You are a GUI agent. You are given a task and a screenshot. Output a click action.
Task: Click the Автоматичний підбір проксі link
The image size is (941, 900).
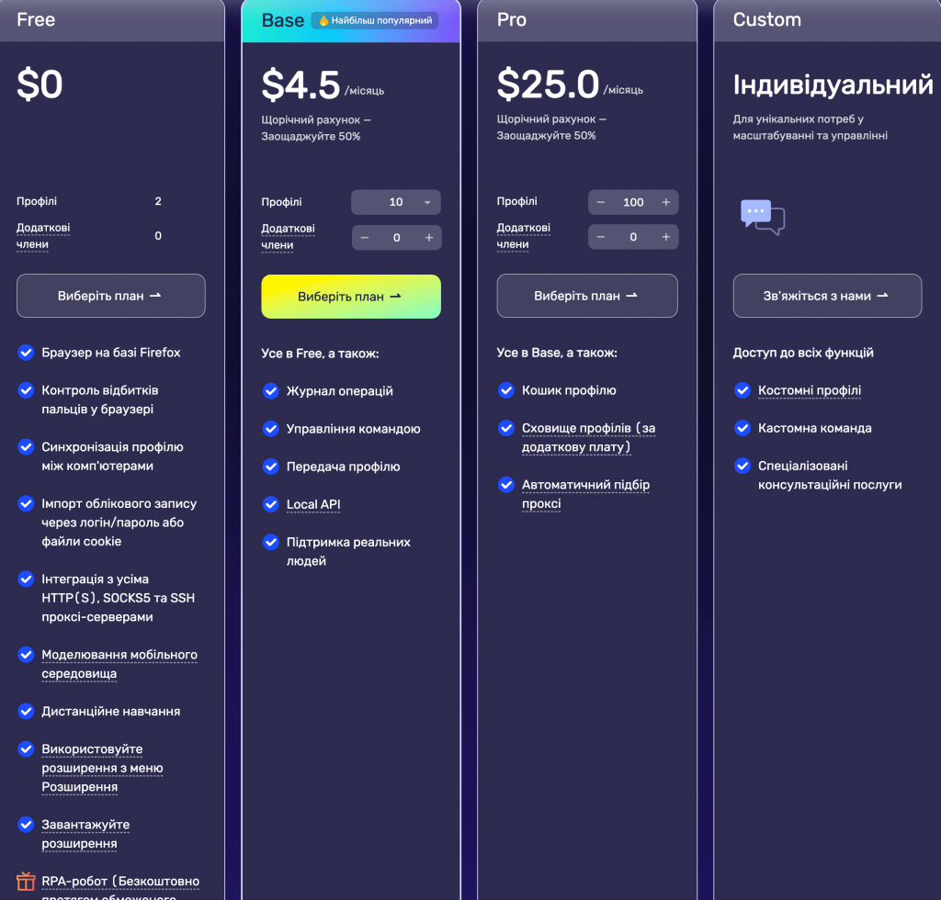[585, 494]
